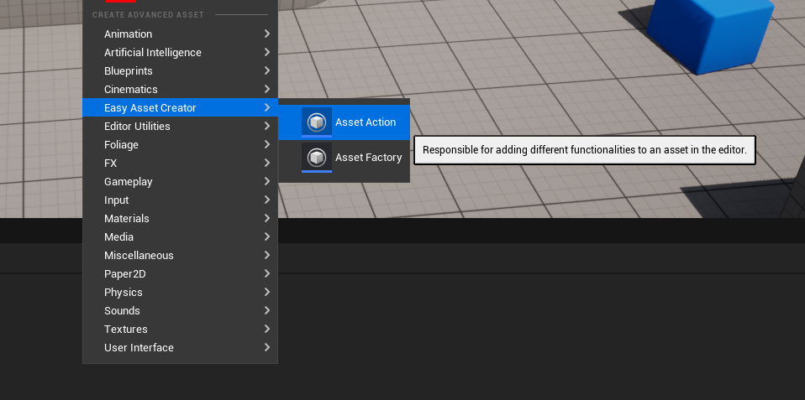The height and width of the screenshot is (400, 805).
Task: Open the Artificial Intelligence submenu
Action: coord(180,52)
